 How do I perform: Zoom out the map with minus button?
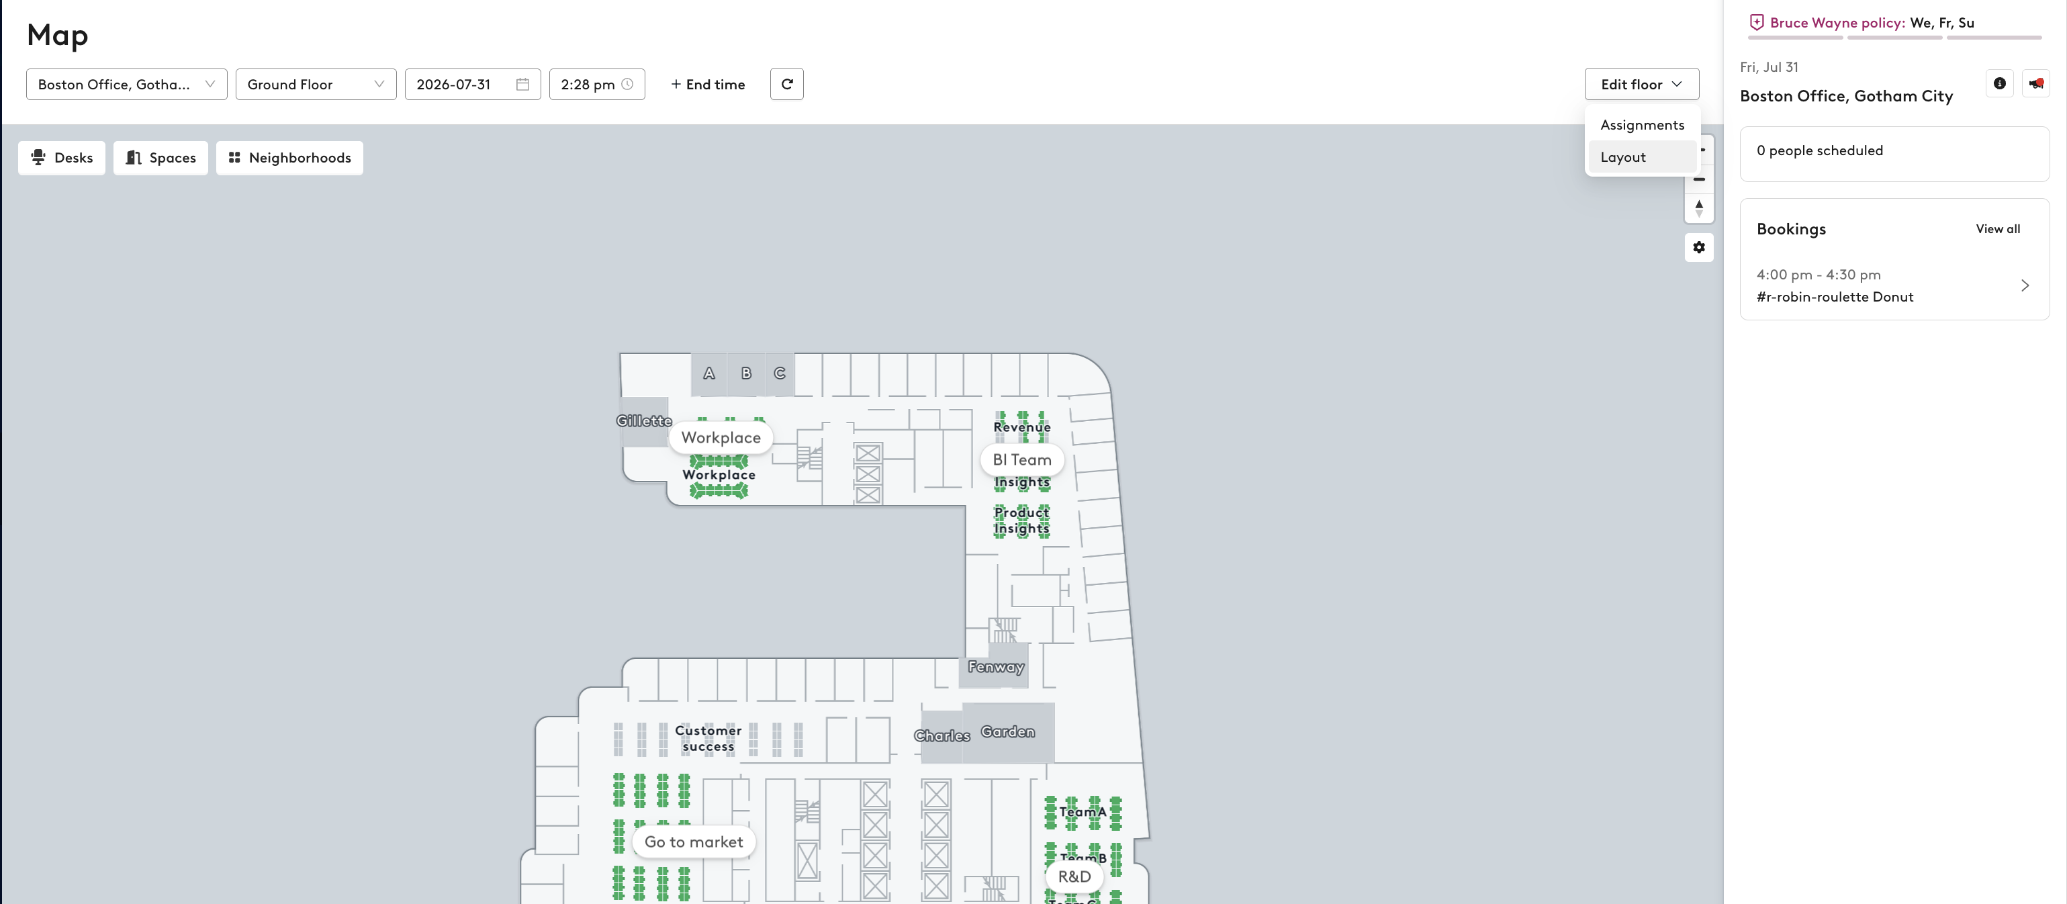[1699, 179]
